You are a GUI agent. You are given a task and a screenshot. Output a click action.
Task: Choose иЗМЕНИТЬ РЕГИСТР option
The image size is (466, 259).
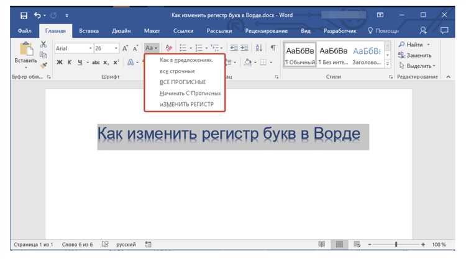(186, 104)
